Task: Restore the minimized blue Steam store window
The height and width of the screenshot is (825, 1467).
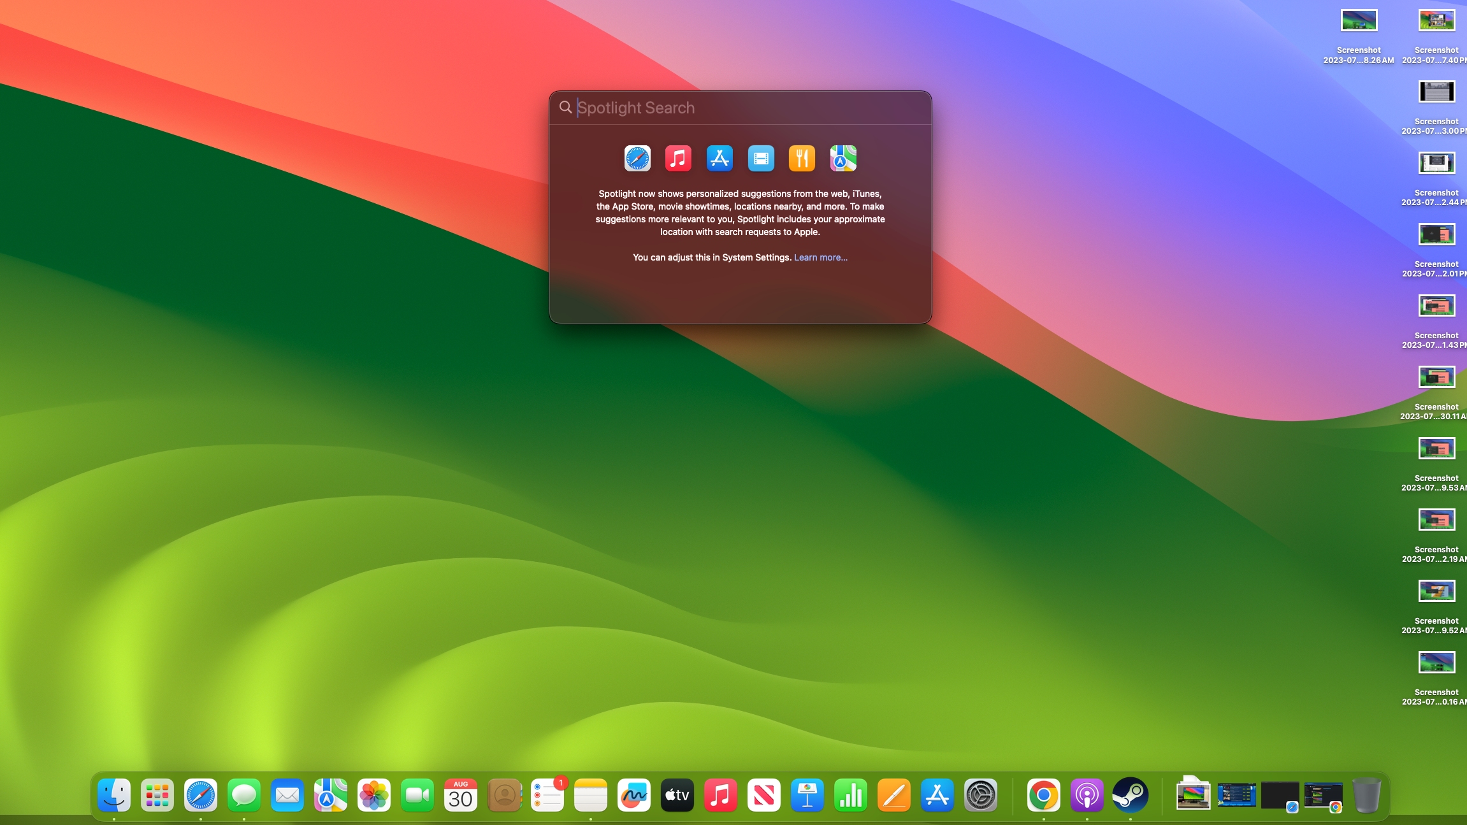Action: click(x=1236, y=796)
